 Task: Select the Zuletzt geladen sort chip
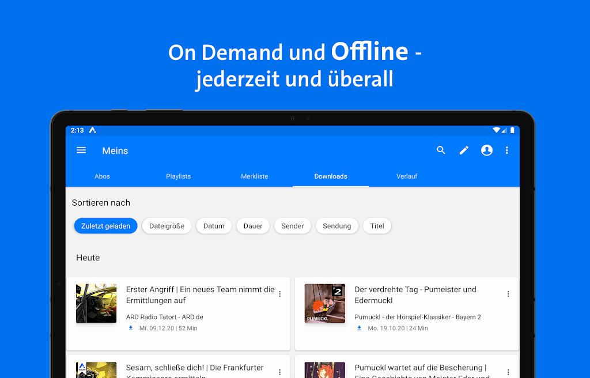click(x=106, y=226)
